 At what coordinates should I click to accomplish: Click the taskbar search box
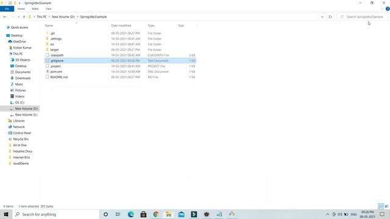[x=55, y=214]
